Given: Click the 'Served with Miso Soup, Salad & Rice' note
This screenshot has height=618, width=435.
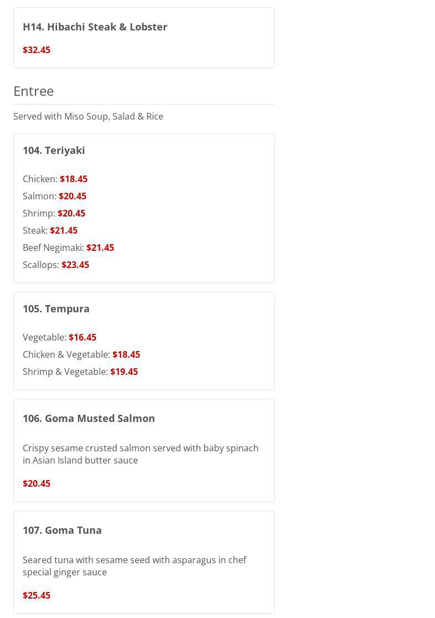Looking at the screenshot, I should [x=88, y=116].
